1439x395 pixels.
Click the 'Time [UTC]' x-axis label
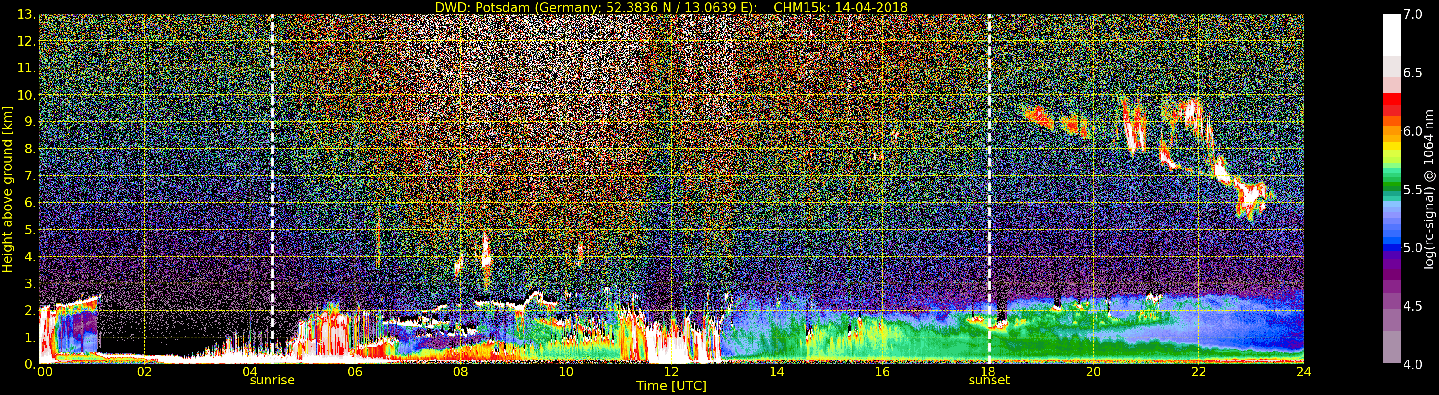(x=671, y=385)
